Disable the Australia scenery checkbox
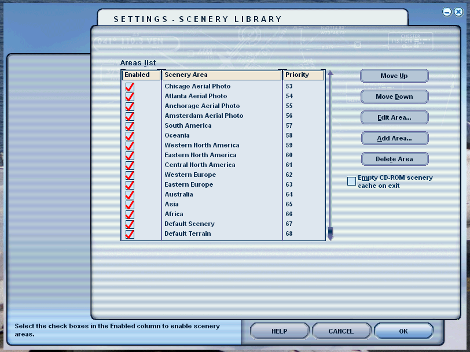 130,195
